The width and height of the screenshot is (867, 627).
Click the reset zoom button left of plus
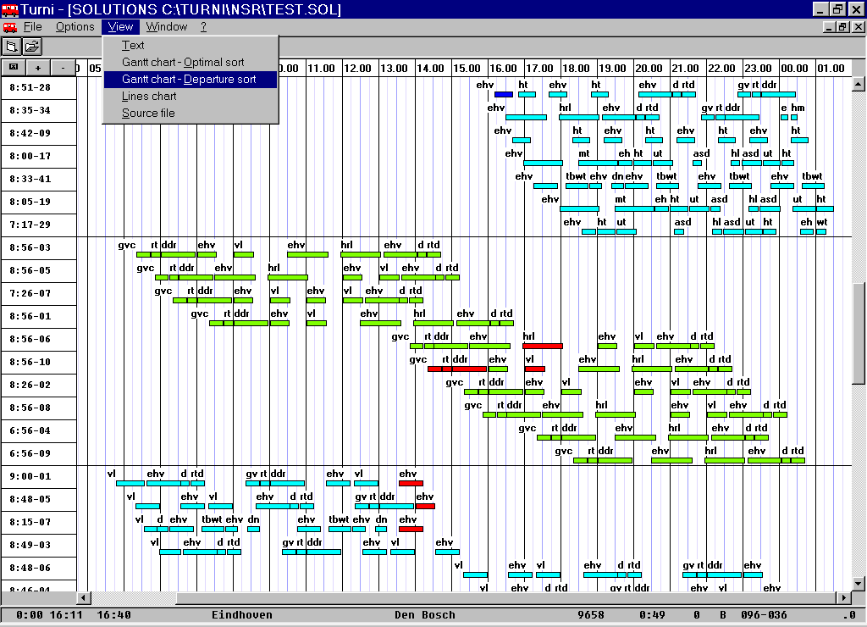14,68
